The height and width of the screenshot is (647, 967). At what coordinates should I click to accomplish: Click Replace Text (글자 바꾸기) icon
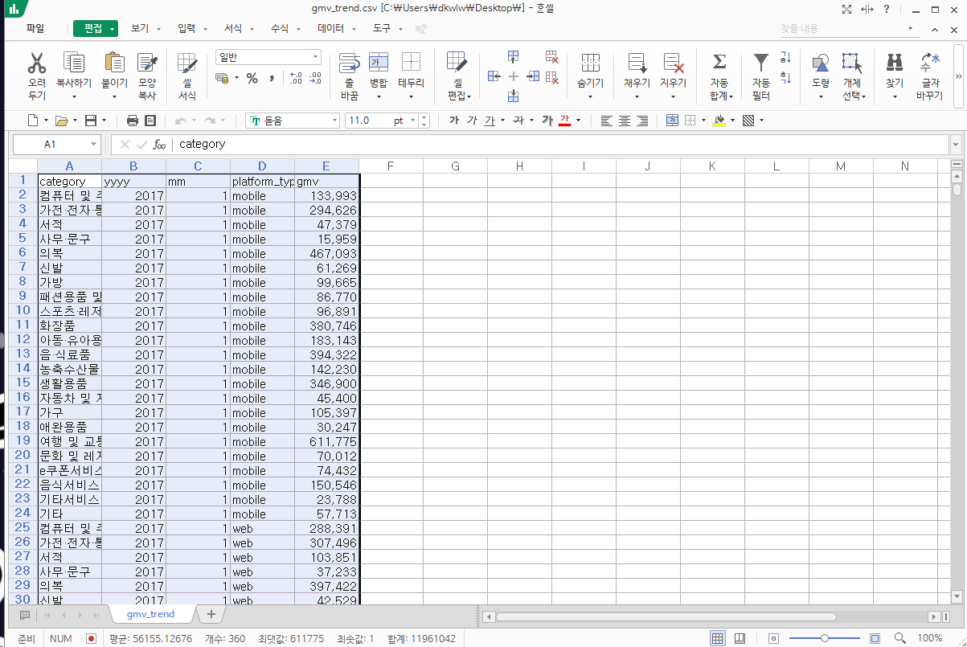(930, 63)
